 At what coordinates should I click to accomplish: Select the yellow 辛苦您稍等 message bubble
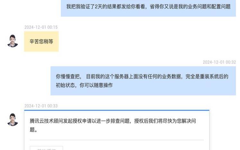tap(41, 42)
